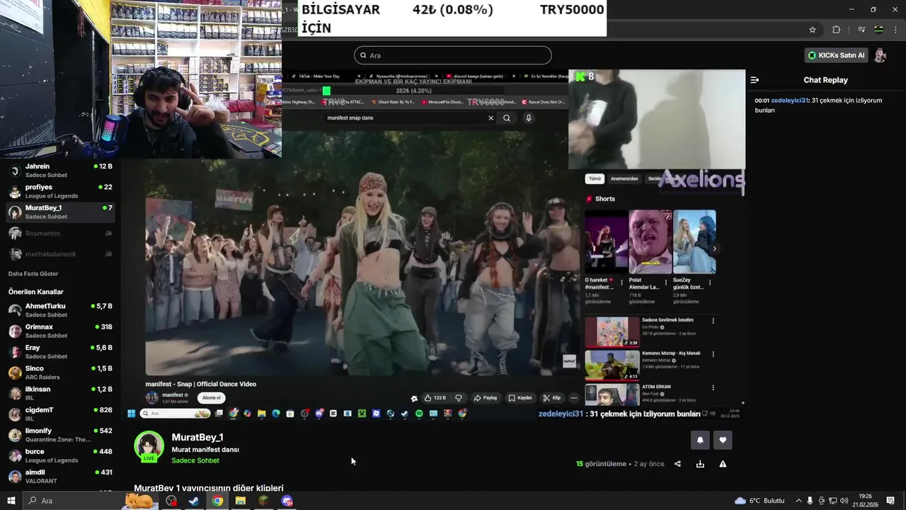
Task: Open Chrome profile avatar
Action: click(878, 30)
